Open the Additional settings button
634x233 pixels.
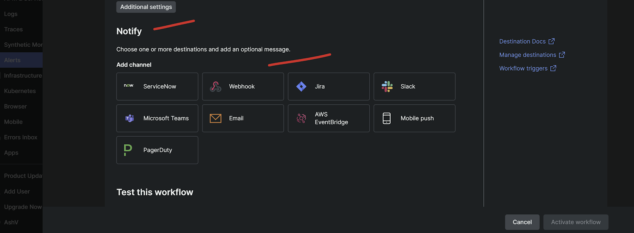coord(146,7)
